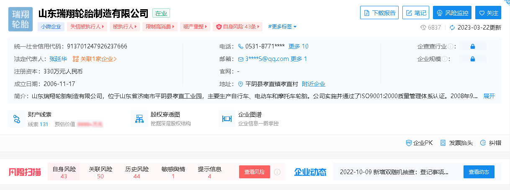This screenshot has width=510, height=190.
Task: Show more phone numbers 更多 10
Action: [x=299, y=46]
